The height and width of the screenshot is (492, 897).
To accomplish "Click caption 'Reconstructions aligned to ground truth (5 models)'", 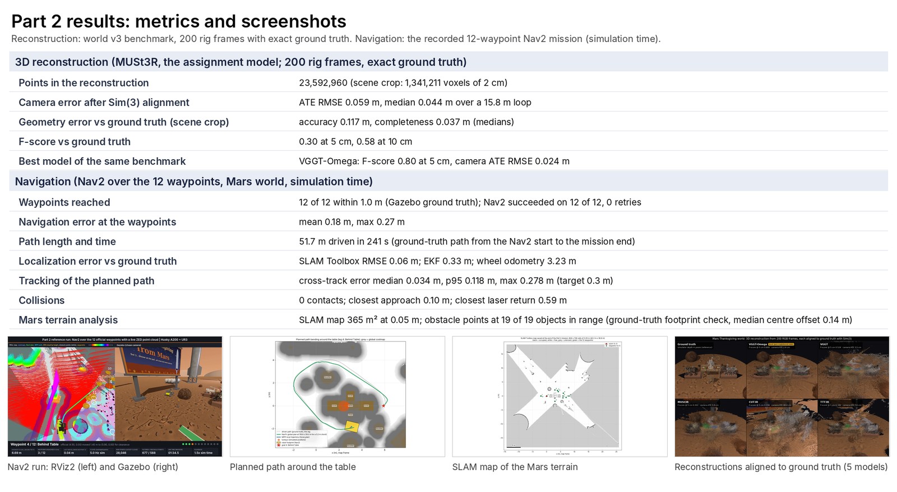I will (781, 467).
